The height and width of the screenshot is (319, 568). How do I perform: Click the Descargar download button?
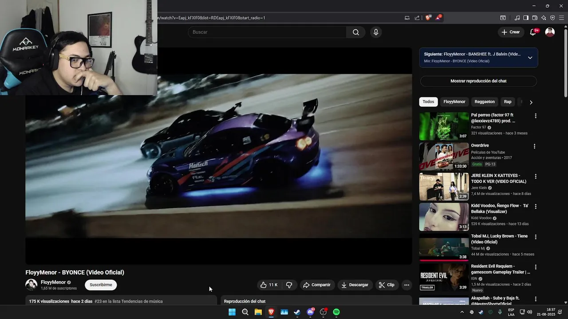355,285
